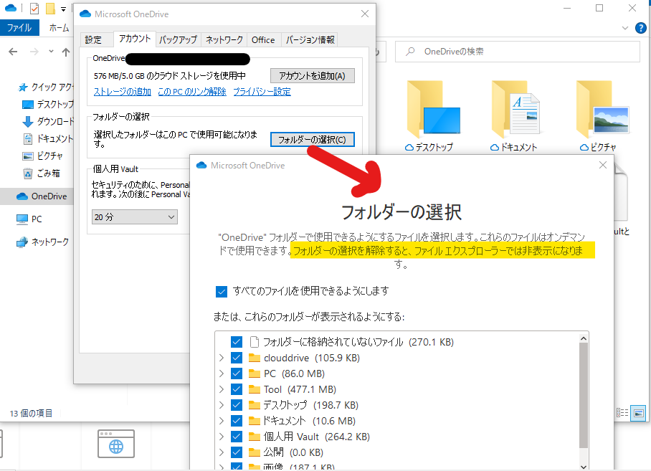Click the folder list scroll down arrow
The height and width of the screenshot is (471, 651).
(584, 467)
